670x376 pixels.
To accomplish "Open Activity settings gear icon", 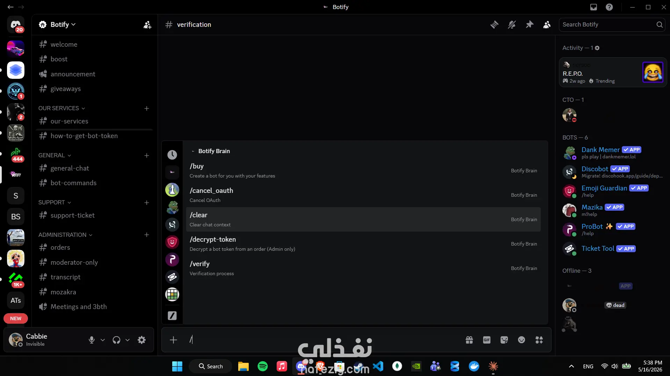I will click(597, 48).
